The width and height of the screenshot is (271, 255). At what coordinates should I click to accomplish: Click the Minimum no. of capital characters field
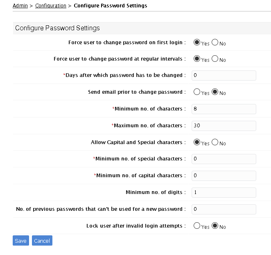click(x=224, y=176)
